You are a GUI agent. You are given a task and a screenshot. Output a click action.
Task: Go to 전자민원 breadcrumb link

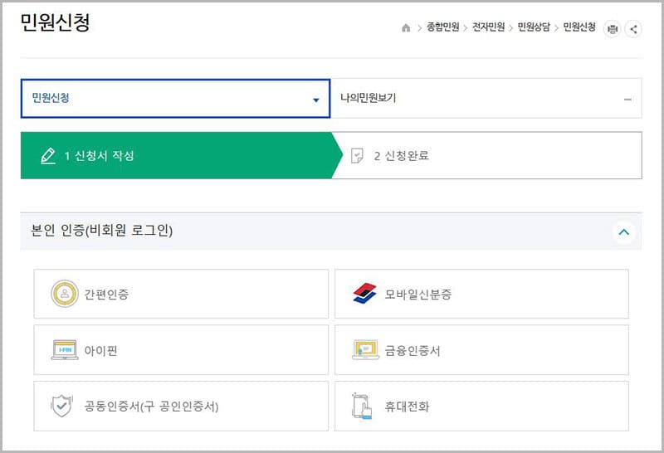[489, 28]
